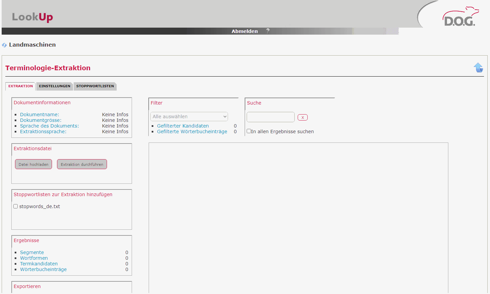Click the Landmaschinen project icon
Image resolution: width=490 pixels, height=294 pixels.
pyautogui.click(x=4, y=45)
